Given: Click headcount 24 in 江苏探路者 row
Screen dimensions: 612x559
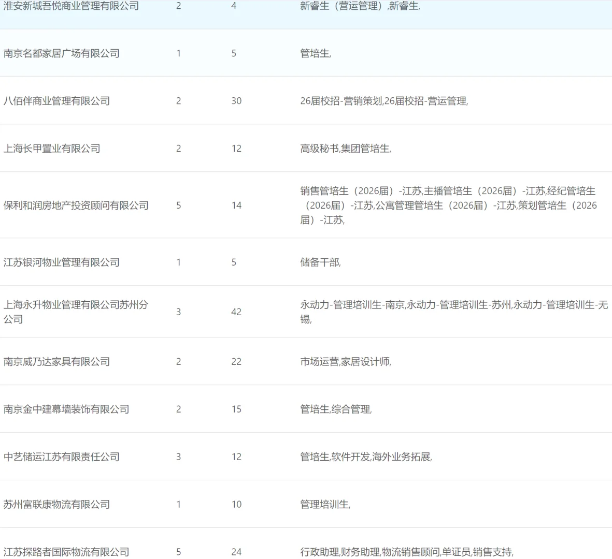Looking at the screenshot, I should pos(236,552).
